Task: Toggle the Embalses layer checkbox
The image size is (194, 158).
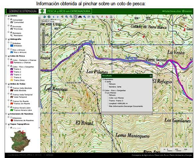Action: 11,43
